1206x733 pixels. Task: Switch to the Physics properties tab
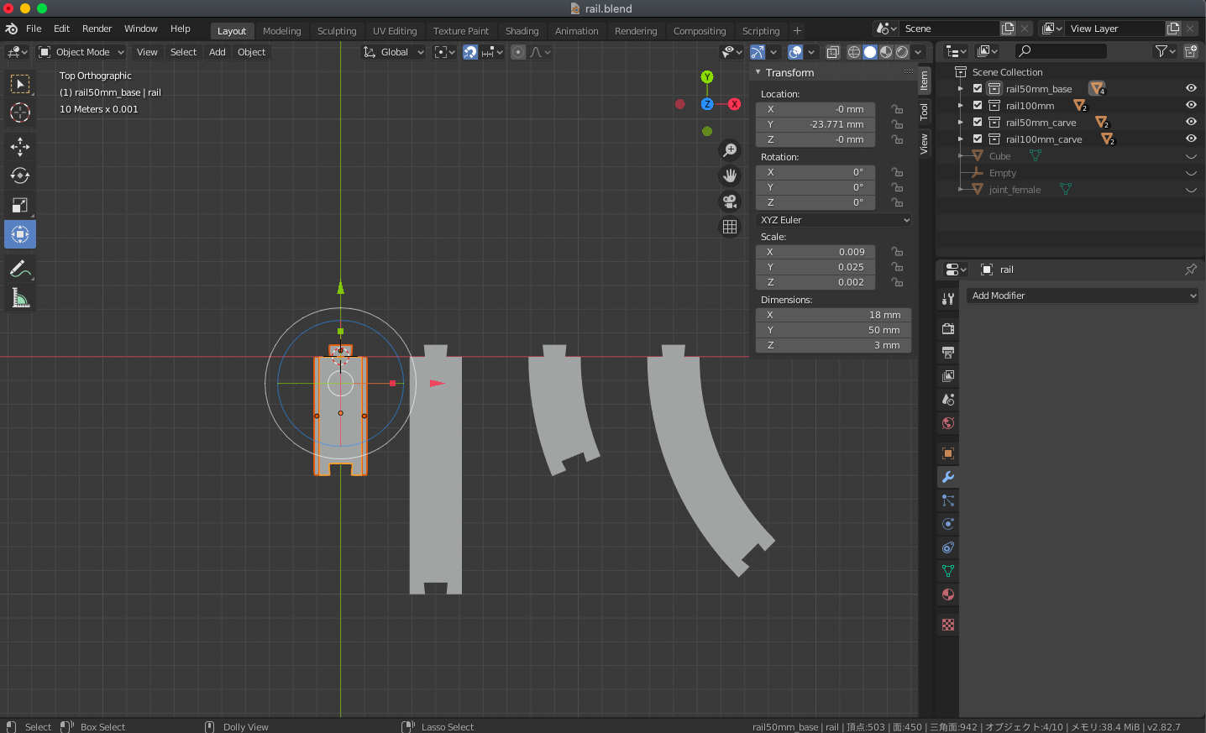point(947,523)
